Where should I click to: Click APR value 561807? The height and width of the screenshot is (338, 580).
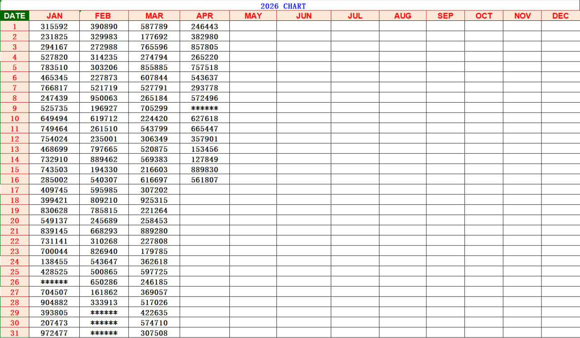tap(204, 180)
